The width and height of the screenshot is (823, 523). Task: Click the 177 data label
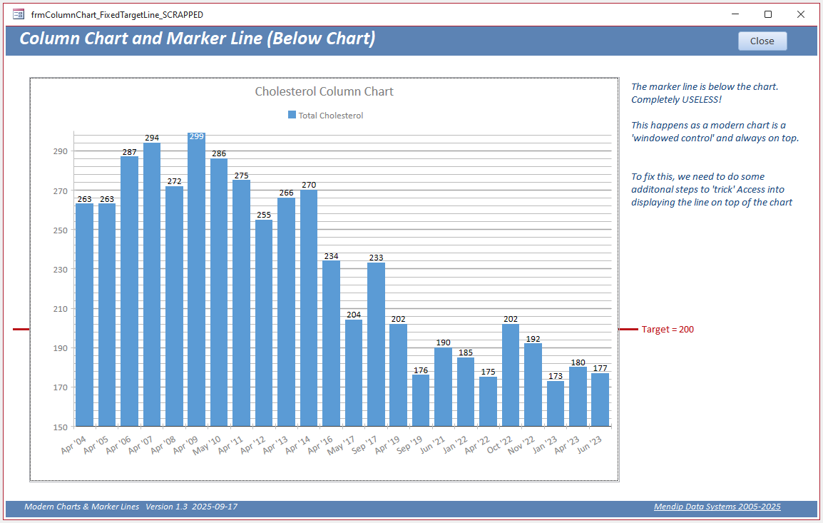(600, 368)
